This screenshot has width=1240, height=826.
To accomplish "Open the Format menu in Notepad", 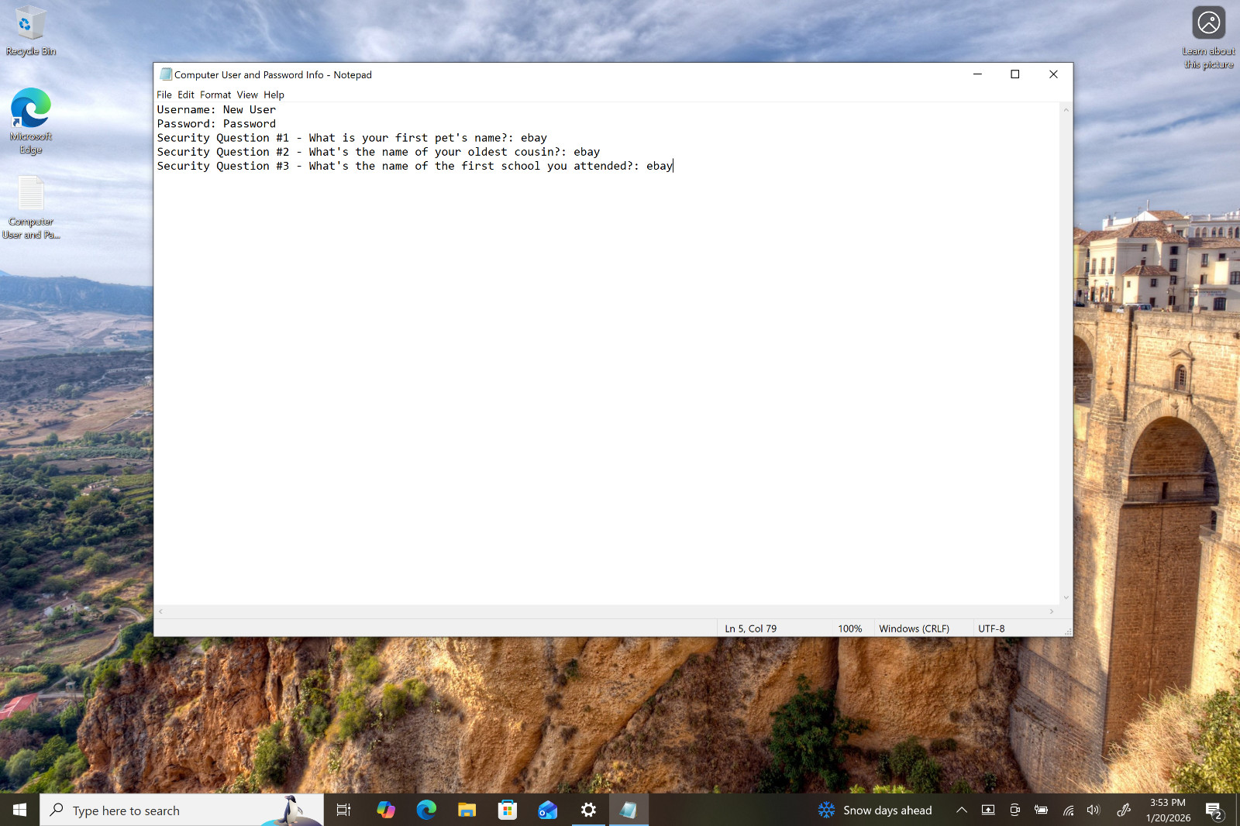I will click(x=215, y=95).
